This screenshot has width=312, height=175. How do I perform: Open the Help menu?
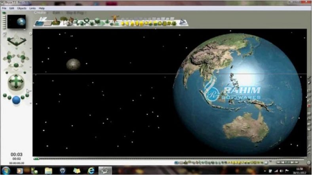coord(42,8)
